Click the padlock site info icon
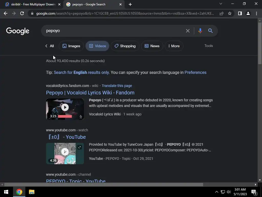Screen dimensions: 262x197 [32, 13]
